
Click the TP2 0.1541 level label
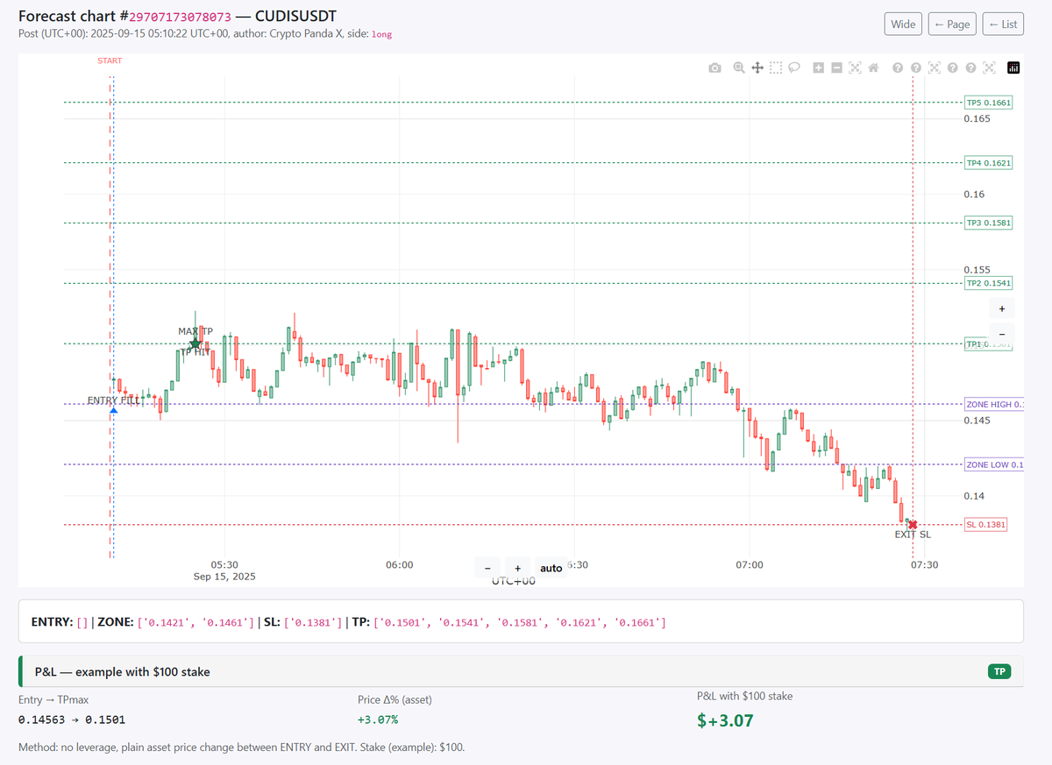point(988,283)
